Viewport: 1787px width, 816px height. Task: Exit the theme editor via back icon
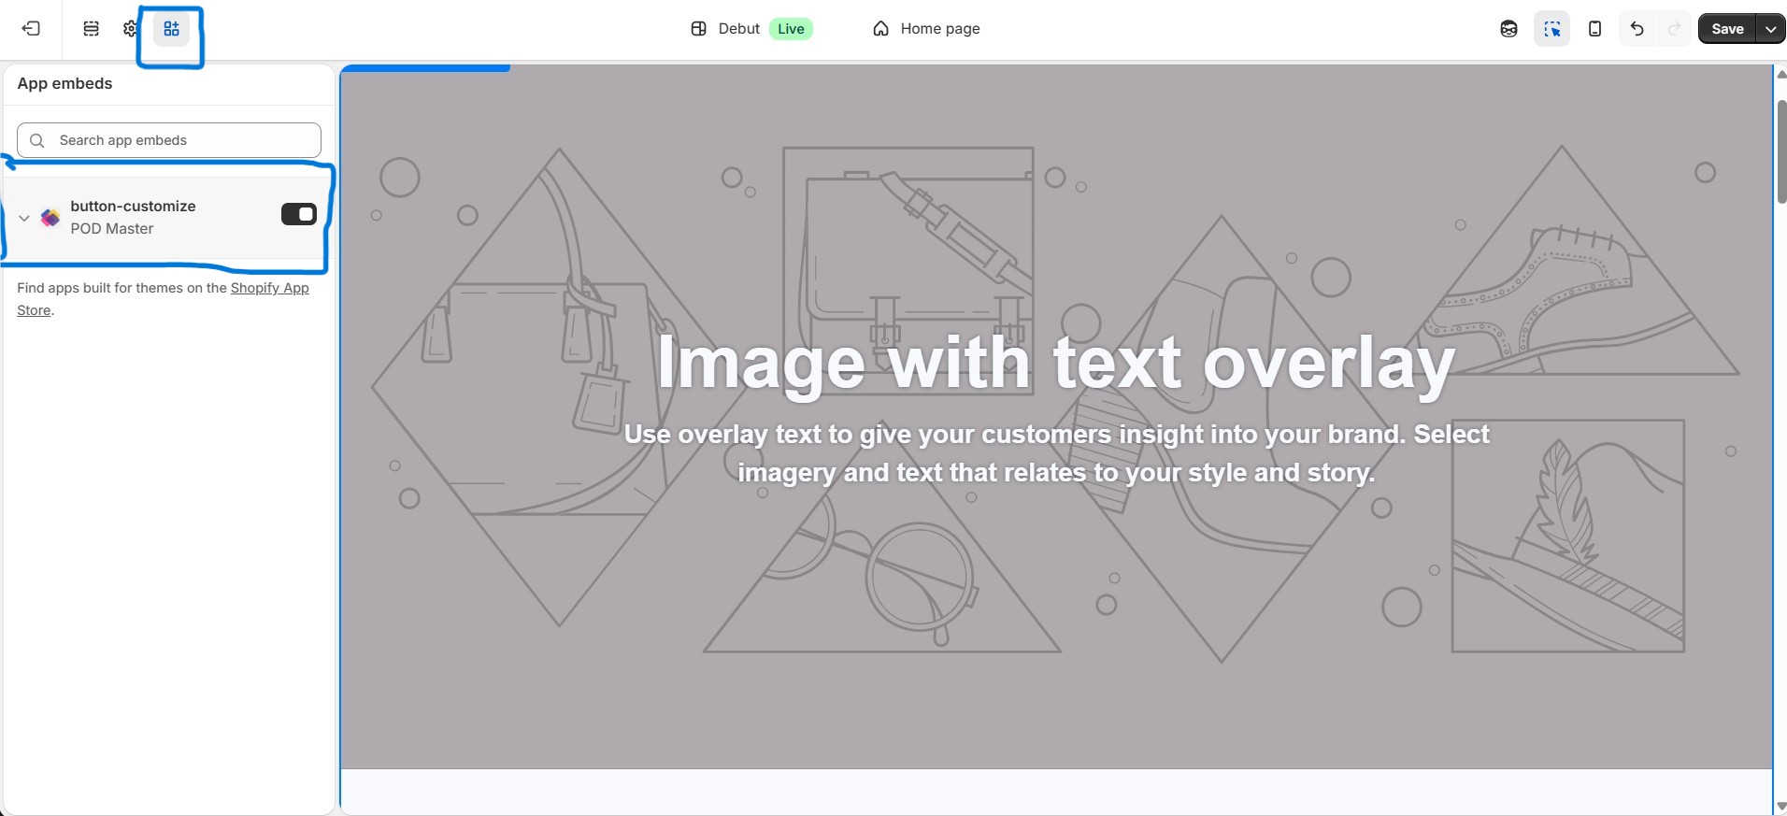click(31, 29)
